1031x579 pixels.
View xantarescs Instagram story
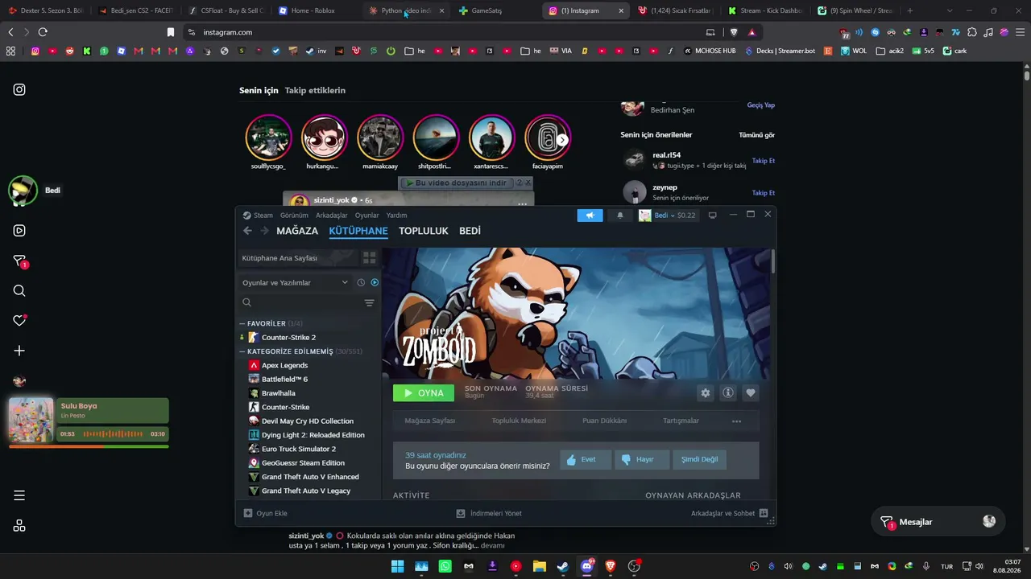coord(491,138)
